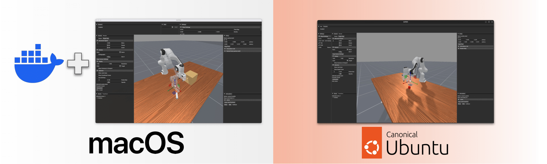547x164 pixels.
Task: Click Copy Camera Settings in macOS window
Action: point(102,59)
